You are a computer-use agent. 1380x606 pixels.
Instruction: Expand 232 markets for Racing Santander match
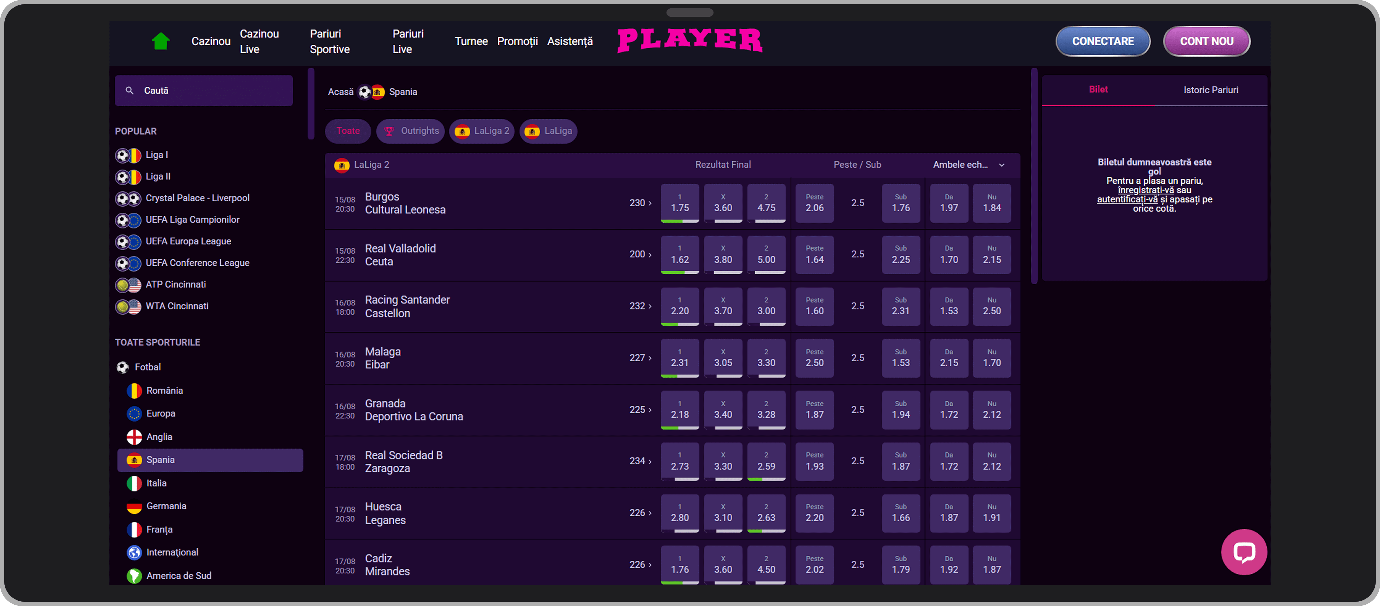point(640,306)
